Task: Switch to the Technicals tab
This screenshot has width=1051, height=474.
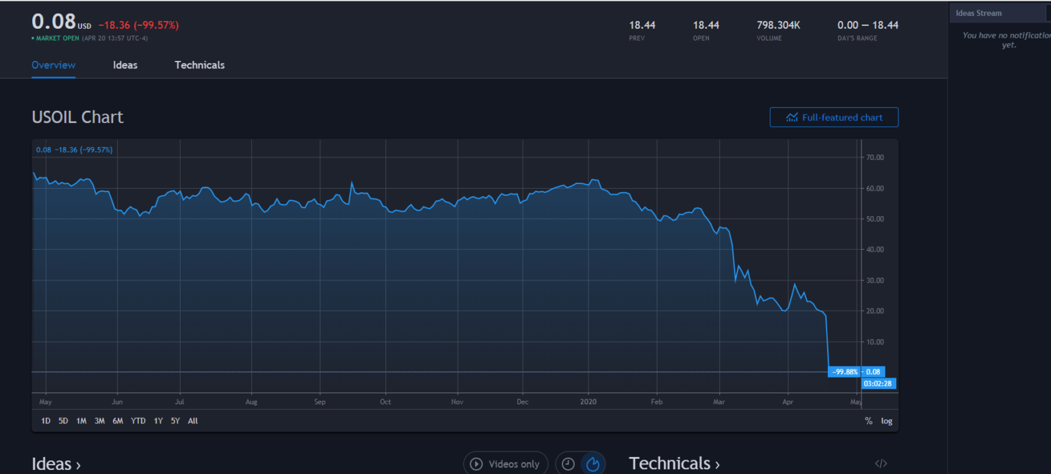Action: click(x=199, y=65)
